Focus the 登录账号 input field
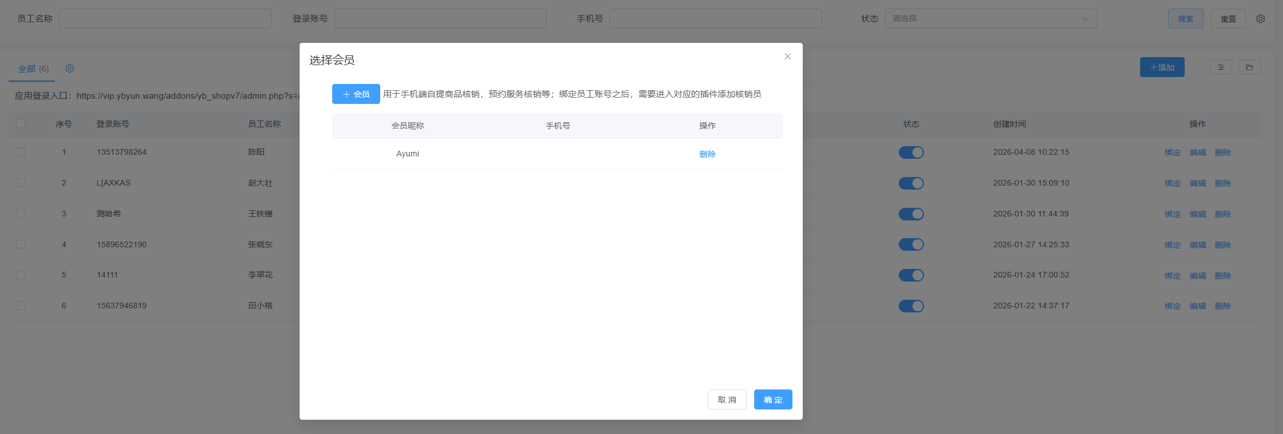Screen dimensions: 1283x434 pos(440,19)
